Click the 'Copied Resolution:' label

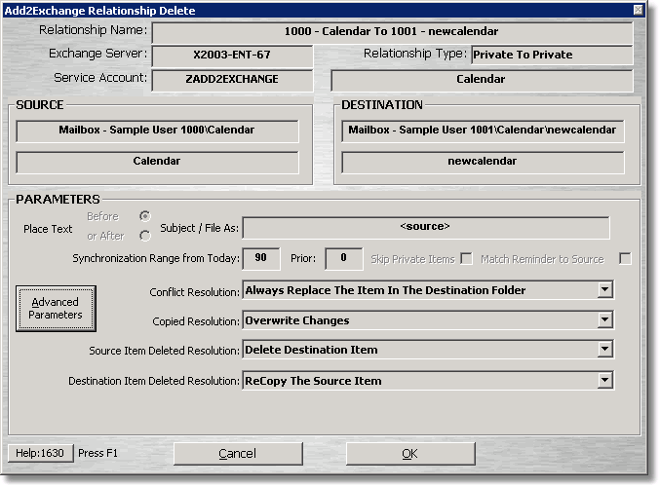pos(196,321)
